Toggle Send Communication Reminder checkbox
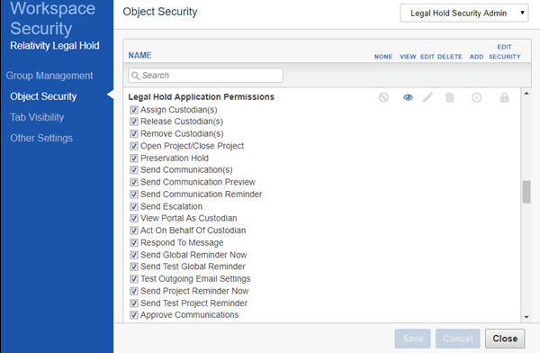 (x=133, y=195)
